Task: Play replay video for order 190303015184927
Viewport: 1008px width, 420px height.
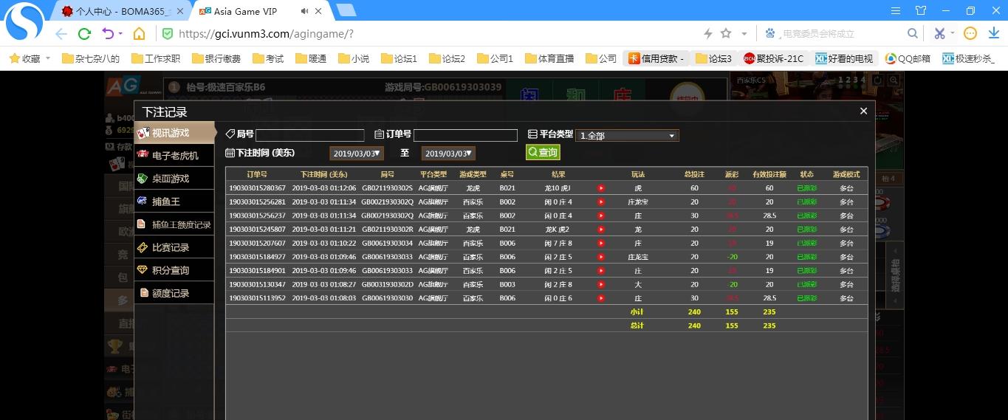Action: coord(600,257)
